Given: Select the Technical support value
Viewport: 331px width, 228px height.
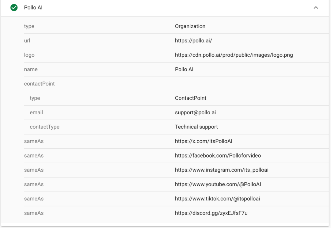Looking at the screenshot, I should point(196,127).
